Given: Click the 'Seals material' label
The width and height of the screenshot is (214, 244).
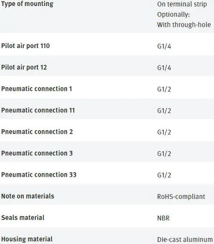Looking at the screenshot, I should click(23, 218).
